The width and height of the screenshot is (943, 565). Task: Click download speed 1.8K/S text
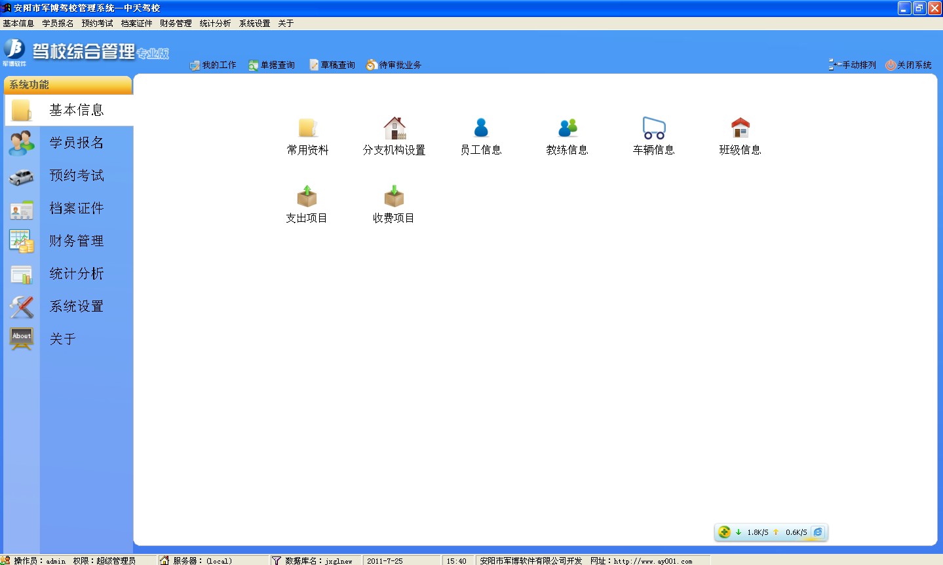pyautogui.click(x=758, y=532)
